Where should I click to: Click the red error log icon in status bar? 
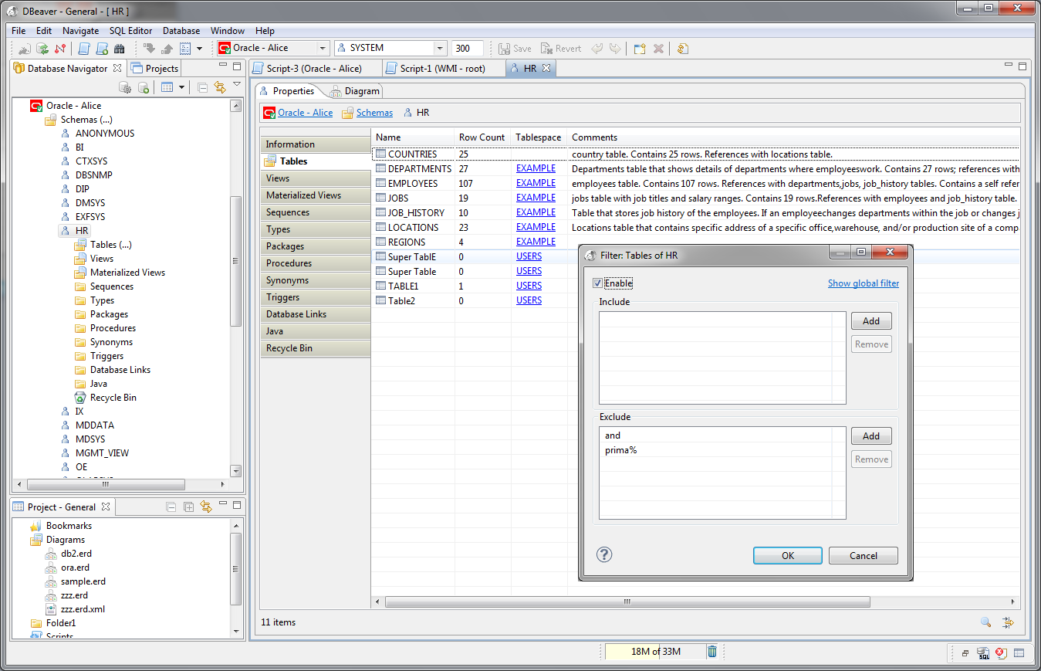coord(1001,653)
